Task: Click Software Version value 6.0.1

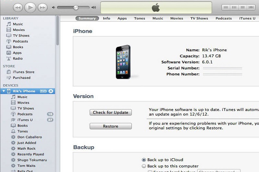Action: [x=207, y=62]
